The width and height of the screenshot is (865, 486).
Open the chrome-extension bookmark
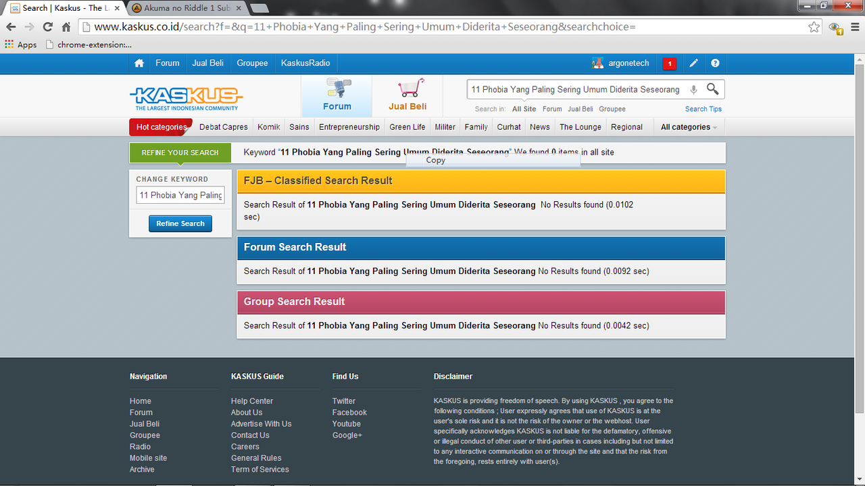(x=89, y=45)
